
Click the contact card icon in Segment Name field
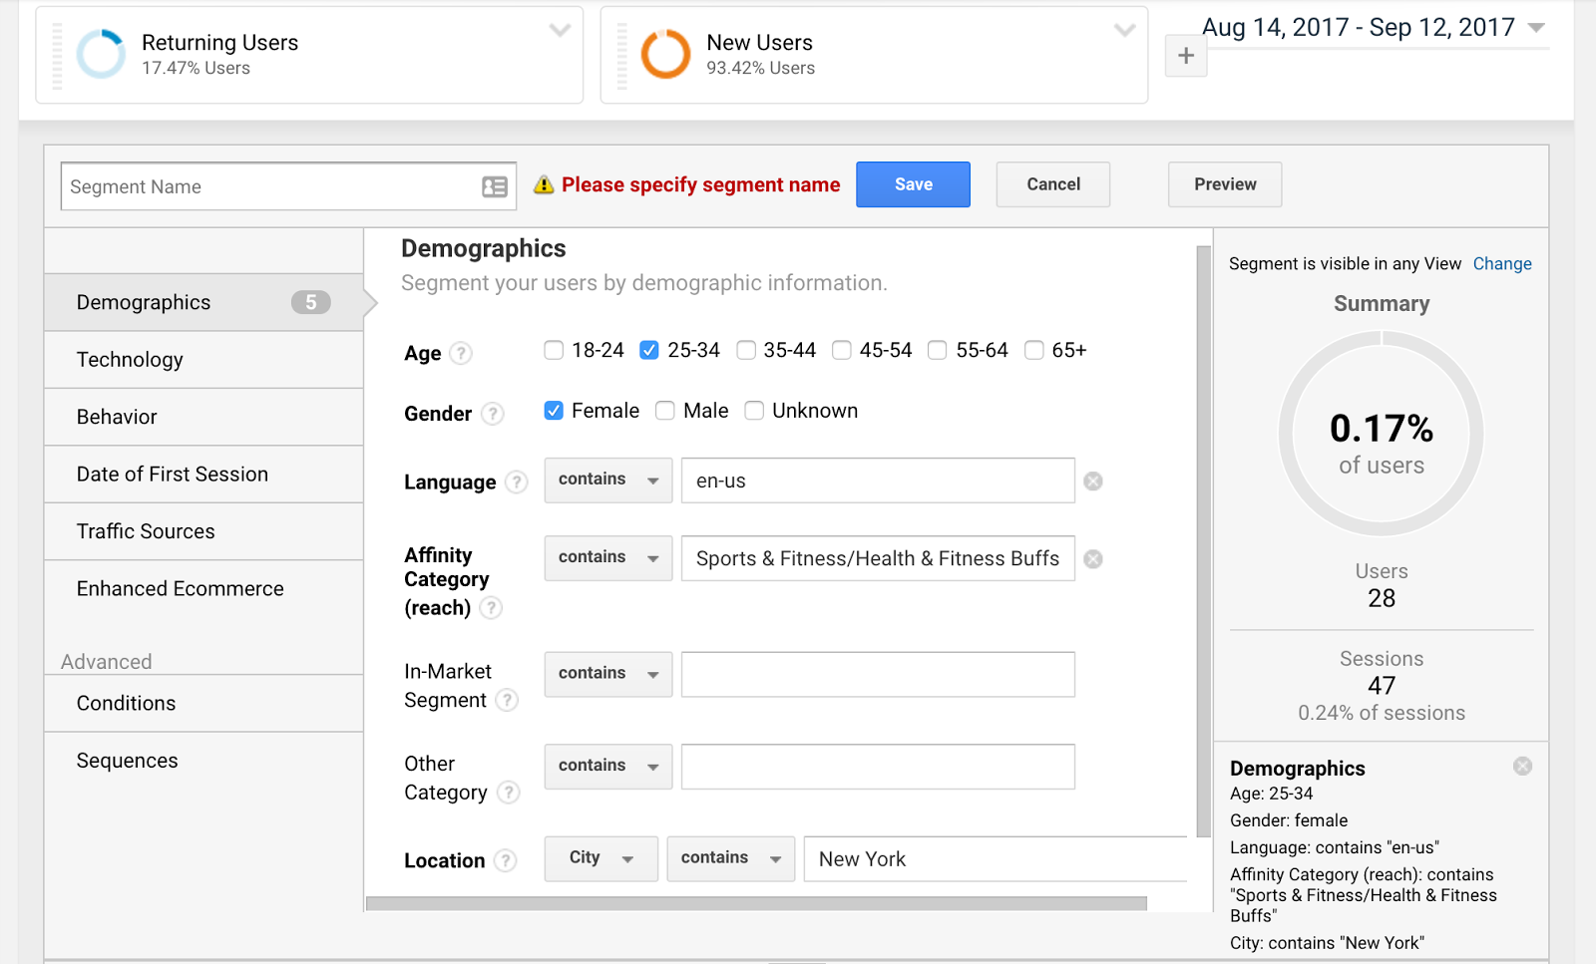(495, 186)
